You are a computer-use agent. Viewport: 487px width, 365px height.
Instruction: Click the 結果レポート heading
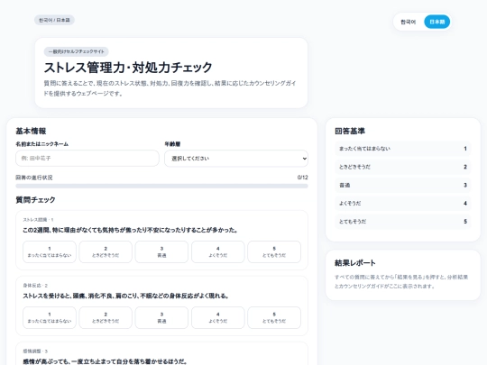(355, 263)
